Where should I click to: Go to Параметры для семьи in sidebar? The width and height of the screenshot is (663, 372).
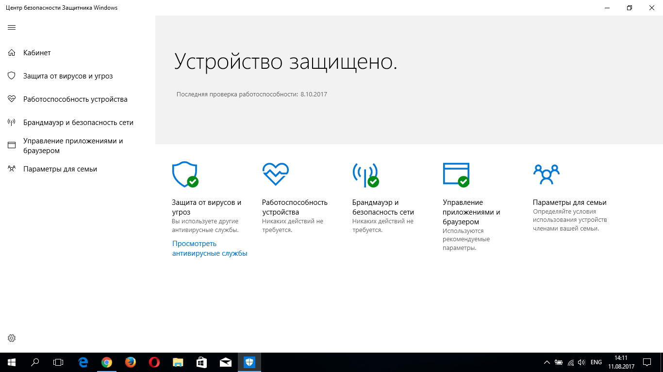click(60, 169)
